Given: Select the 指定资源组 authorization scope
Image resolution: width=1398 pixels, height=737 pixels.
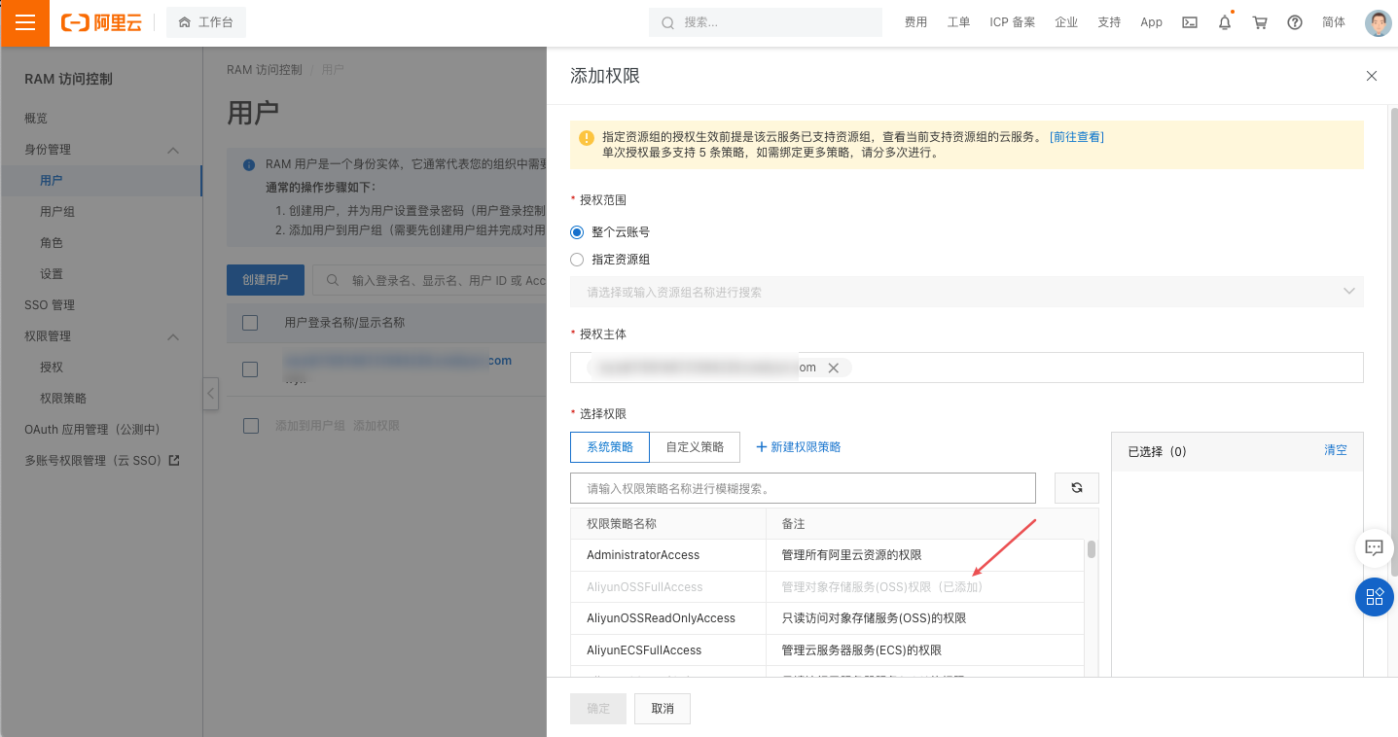Looking at the screenshot, I should tap(577, 259).
